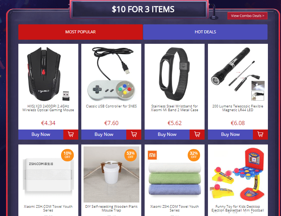Open the kids desktop basketball toy image
Image resolution: width=281 pixels, height=216 pixels.
[238, 174]
